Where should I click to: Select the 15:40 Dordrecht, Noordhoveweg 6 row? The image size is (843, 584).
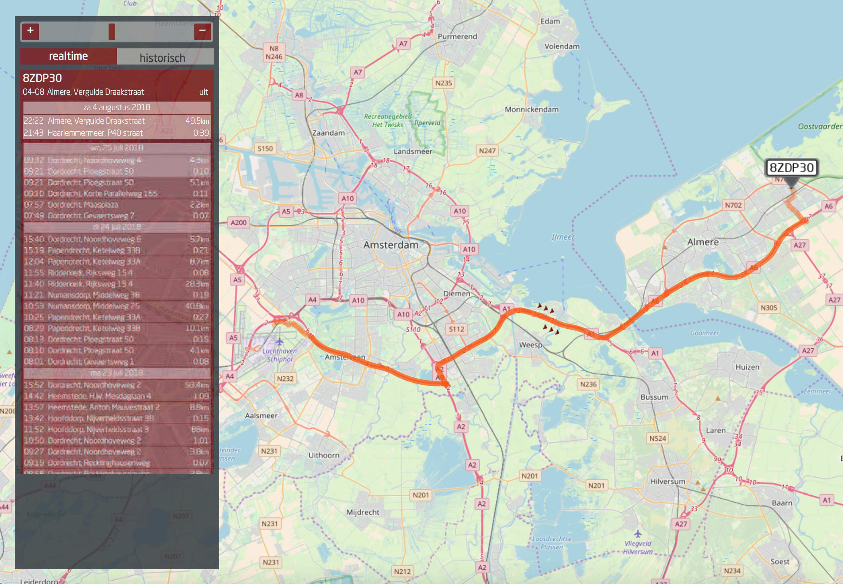[117, 239]
